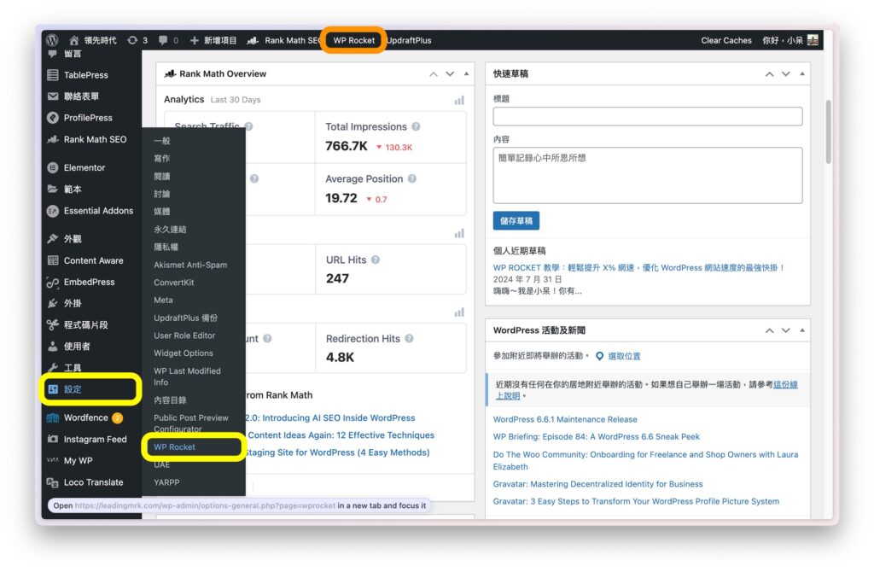
Task: Open YARPP submenu entry
Action: click(x=166, y=482)
